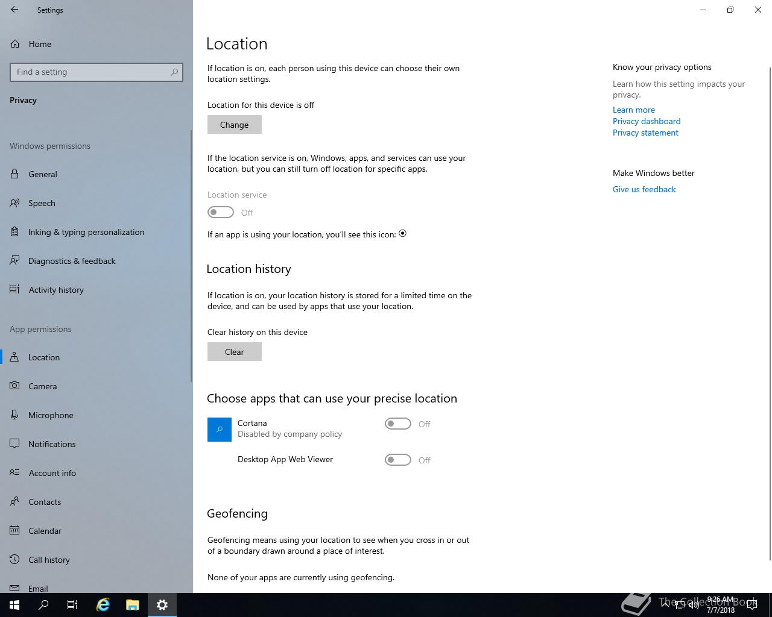Click Change button for device location
772x617 pixels.
(235, 125)
